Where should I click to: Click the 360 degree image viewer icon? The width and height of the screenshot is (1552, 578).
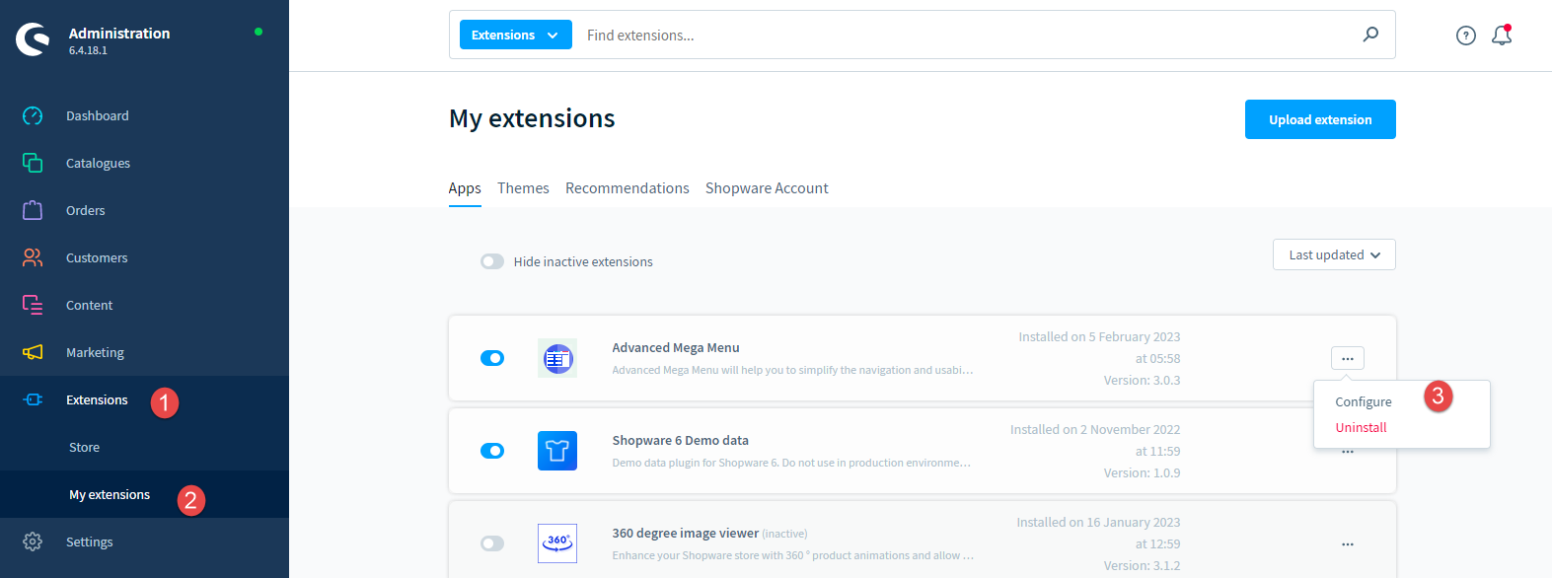pyautogui.click(x=557, y=543)
